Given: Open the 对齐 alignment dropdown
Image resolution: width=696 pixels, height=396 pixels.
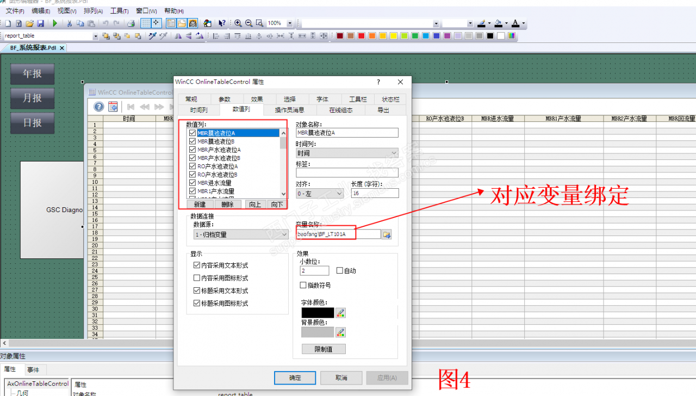Looking at the screenshot, I should point(320,193).
